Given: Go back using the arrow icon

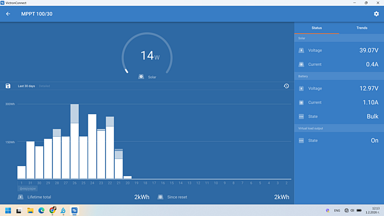Looking at the screenshot, I should [8, 14].
